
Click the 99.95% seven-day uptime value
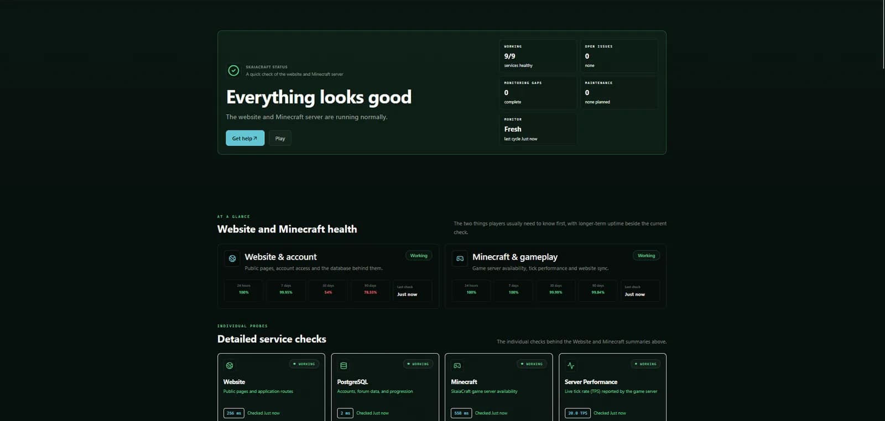(x=286, y=292)
